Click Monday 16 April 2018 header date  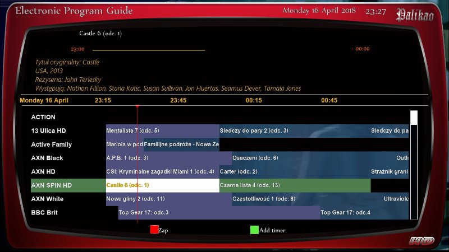point(319,11)
